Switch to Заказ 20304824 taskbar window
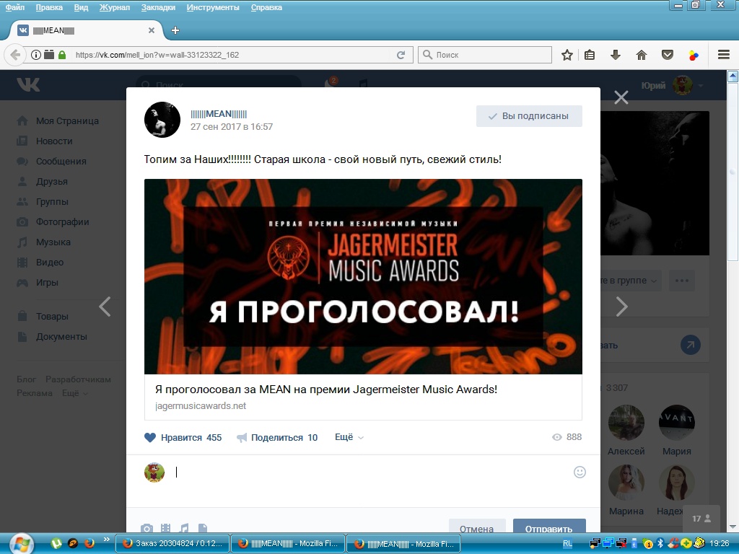Image resolution: width=739 pixels, height=554 pixels. point(172,544)
